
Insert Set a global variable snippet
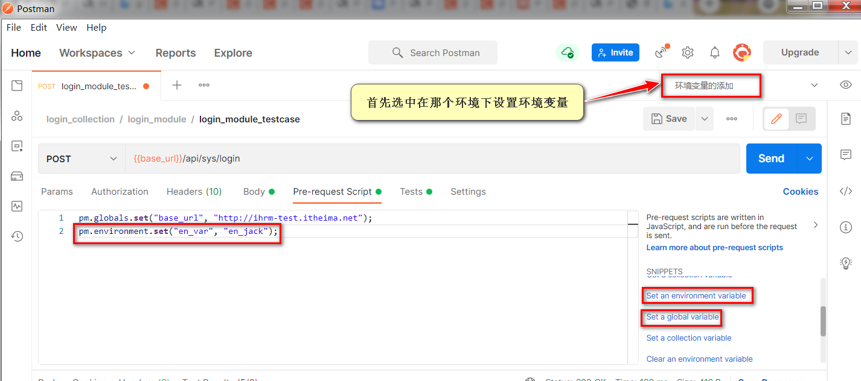(x=683, y=317)
